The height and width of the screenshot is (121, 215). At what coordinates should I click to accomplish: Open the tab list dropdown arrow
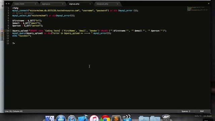point(209,4)
